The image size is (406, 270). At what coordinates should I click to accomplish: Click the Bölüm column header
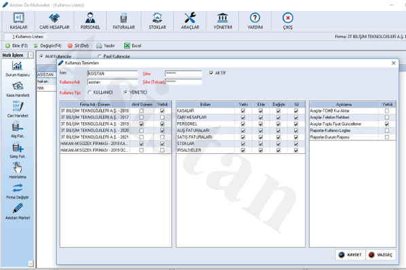pos(205,104)
